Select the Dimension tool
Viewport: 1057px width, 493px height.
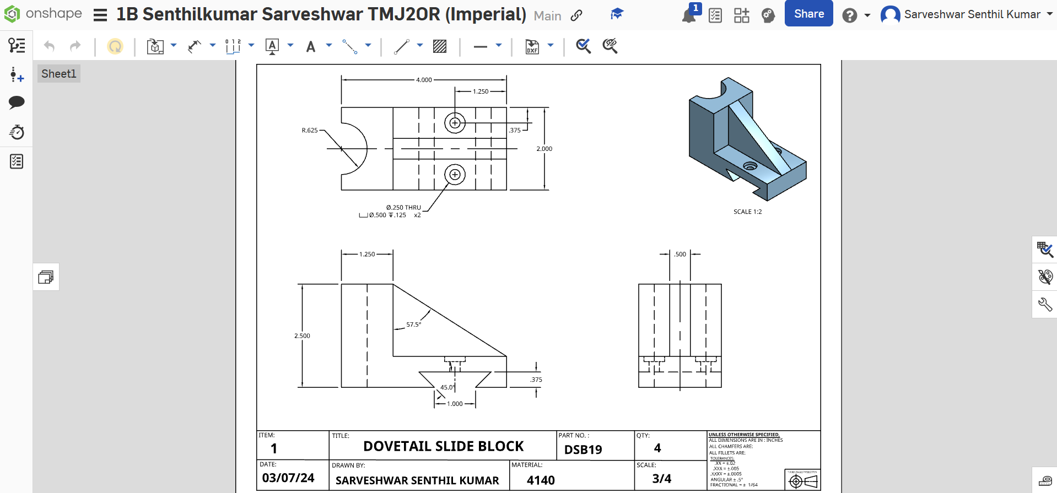coord(194,46)
